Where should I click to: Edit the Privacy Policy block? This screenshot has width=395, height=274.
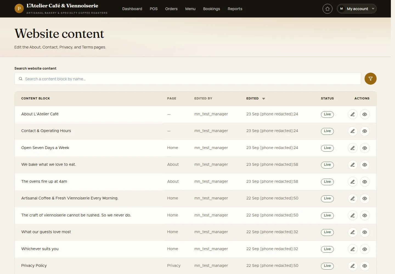coord(352,266)
